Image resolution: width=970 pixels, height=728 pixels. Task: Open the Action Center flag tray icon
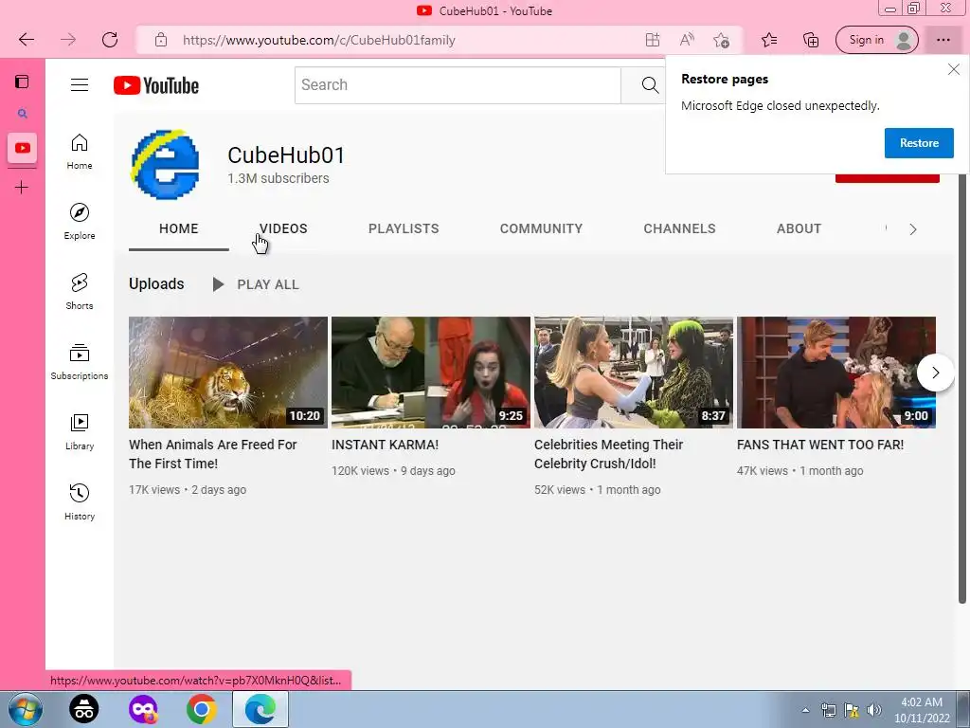[x=852, y=710]
